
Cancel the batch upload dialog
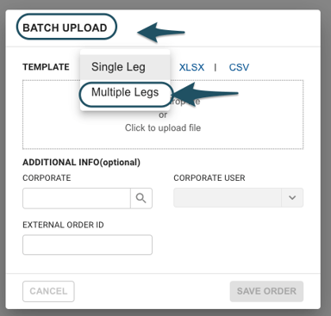click(x=48, y=291)
